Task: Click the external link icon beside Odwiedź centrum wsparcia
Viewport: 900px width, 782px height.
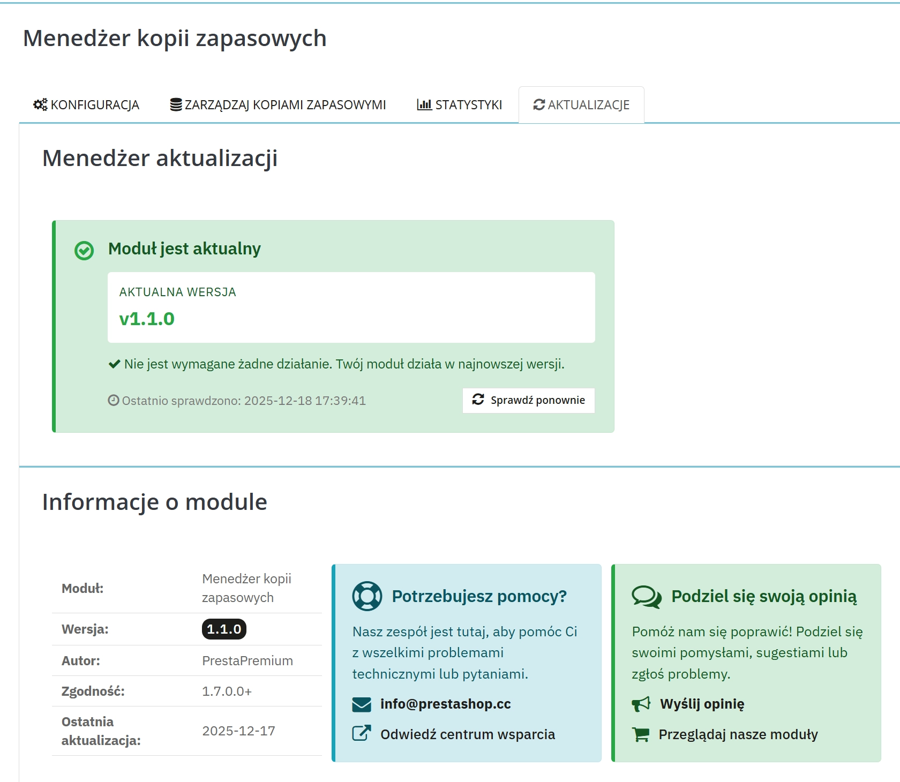Action: click(x=362, y=734)
